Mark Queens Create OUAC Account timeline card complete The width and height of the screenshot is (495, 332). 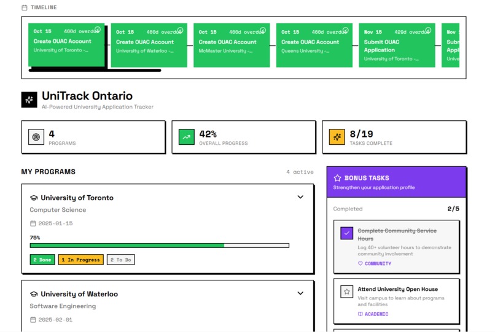point(346,30)
